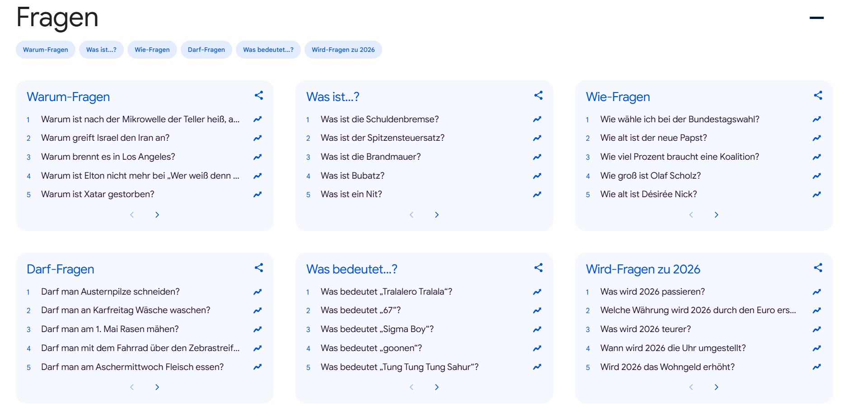Select the Was bedeutet...? filter chip

268,50
